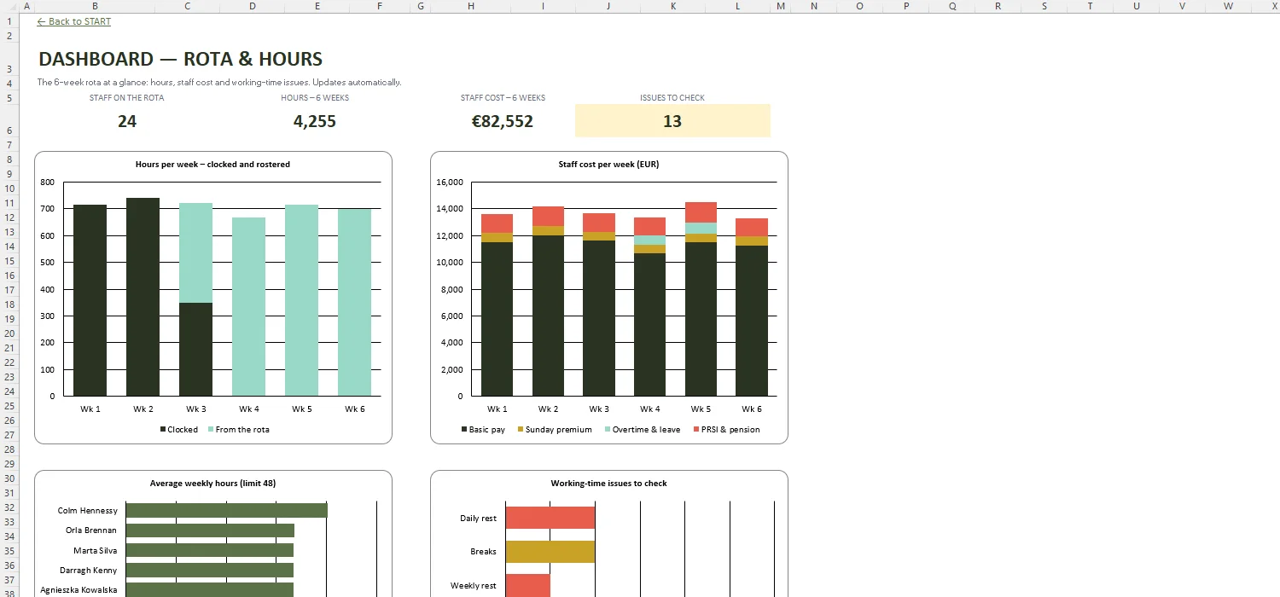Image resolution: width=1280 pixels, height=597 pixels.
Task: Select the Wk 2 clocked hours bar
Action: (143, 297)
